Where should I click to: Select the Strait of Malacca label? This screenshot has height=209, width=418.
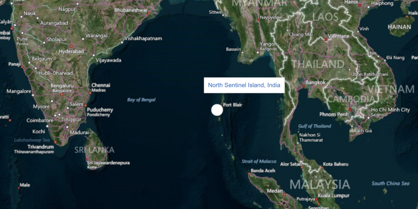pyautogui.click(x=259, y=161)
